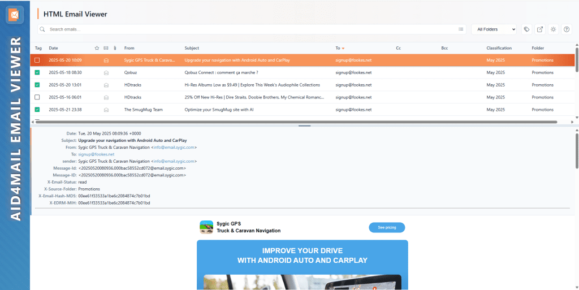
Task: Click envelope icon in HDtracks 2025-05-16 row
Action: 106,97
